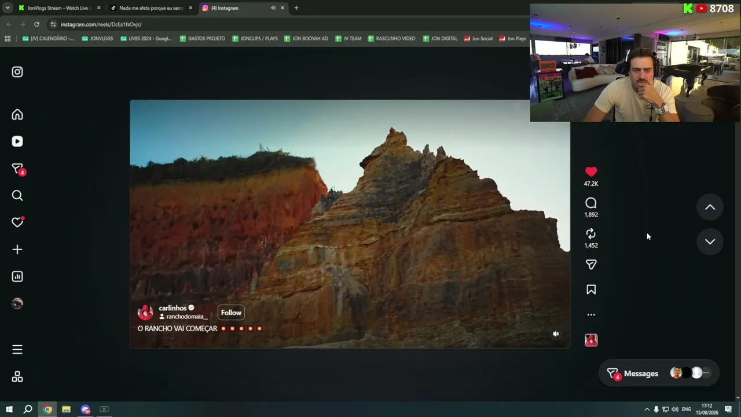The height and width of the screenshot is (417, 741).
Task: Share the reel via the send icon
Action: coord(591,265)
